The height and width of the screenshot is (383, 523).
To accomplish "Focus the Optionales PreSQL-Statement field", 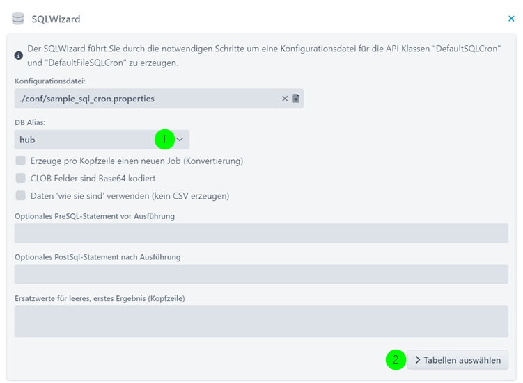I will 261,233.
